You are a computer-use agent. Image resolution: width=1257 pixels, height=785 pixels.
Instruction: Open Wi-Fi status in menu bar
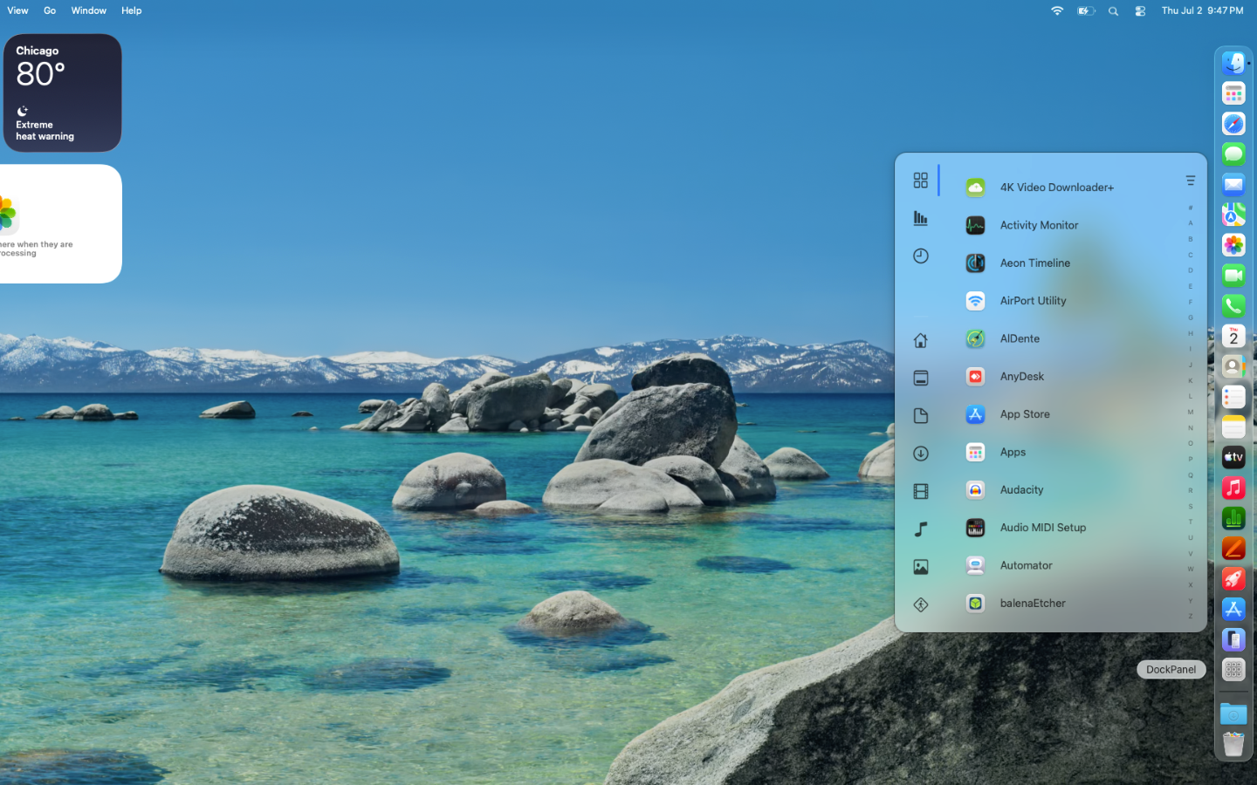point(1057,10)
